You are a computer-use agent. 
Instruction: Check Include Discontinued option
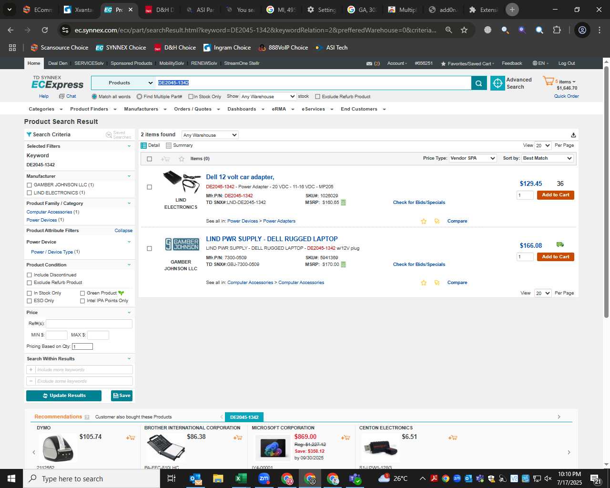30,275
